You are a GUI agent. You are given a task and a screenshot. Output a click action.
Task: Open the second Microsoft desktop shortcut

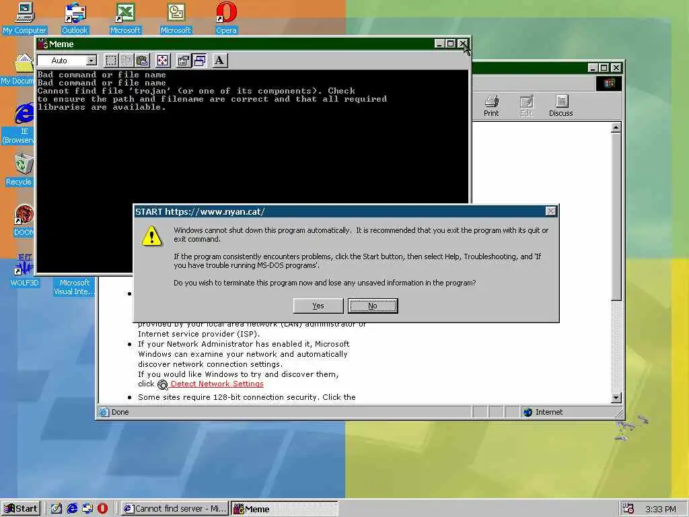pos(176,18)
